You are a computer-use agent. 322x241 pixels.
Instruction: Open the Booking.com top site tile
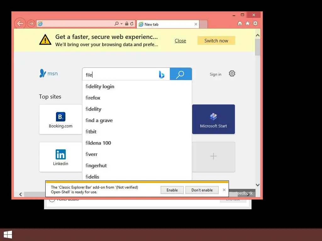61,119
